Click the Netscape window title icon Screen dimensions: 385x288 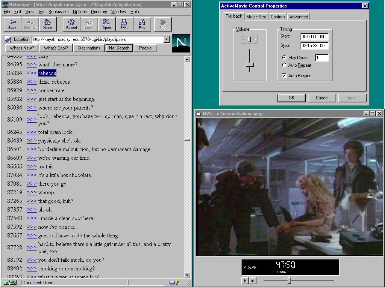click(x=5, y=4)
